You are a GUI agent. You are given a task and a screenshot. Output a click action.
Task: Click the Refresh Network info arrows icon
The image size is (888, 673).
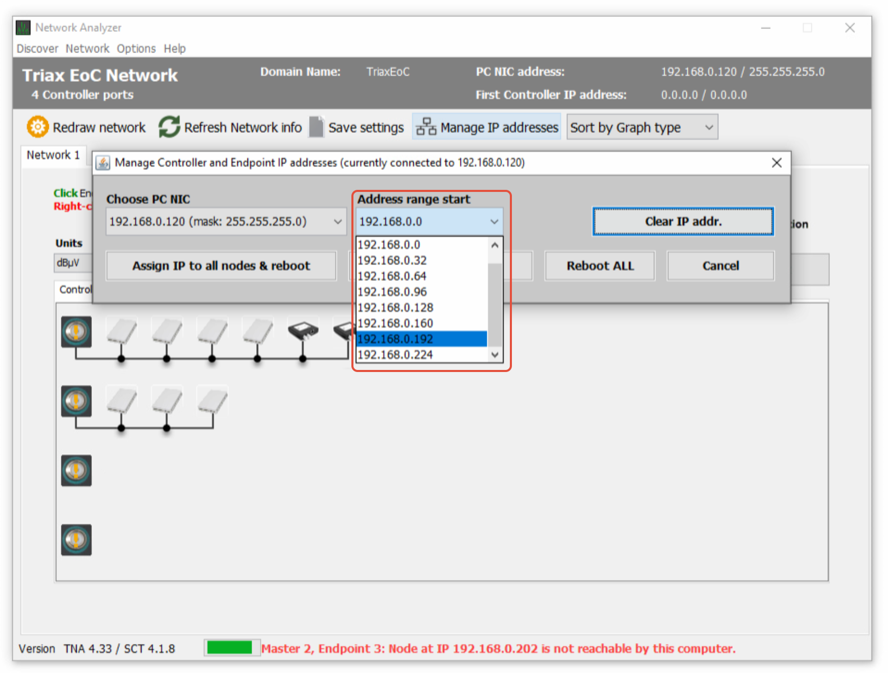pos(169,127)
